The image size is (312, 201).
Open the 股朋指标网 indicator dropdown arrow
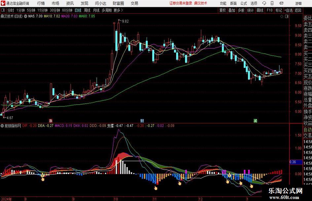2,126
